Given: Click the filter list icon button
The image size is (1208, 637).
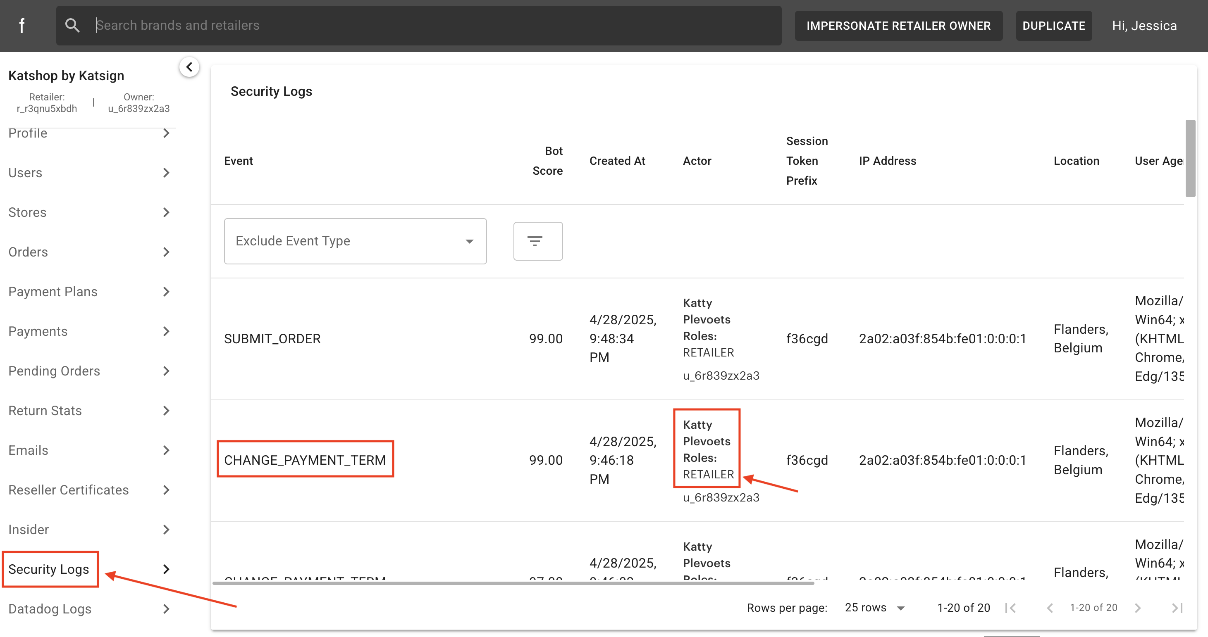Looking at the screenshot, I should click(538, 241).
